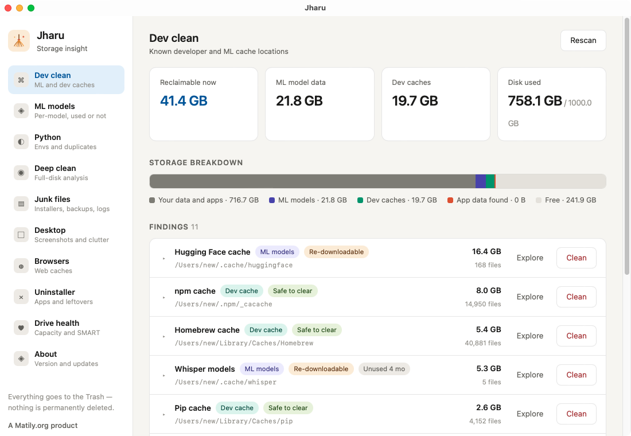Viewport: 631px width, 436px height.
Task: Clean the Homebrew cache
Action: pyautogui.click(x=577, y=336)
